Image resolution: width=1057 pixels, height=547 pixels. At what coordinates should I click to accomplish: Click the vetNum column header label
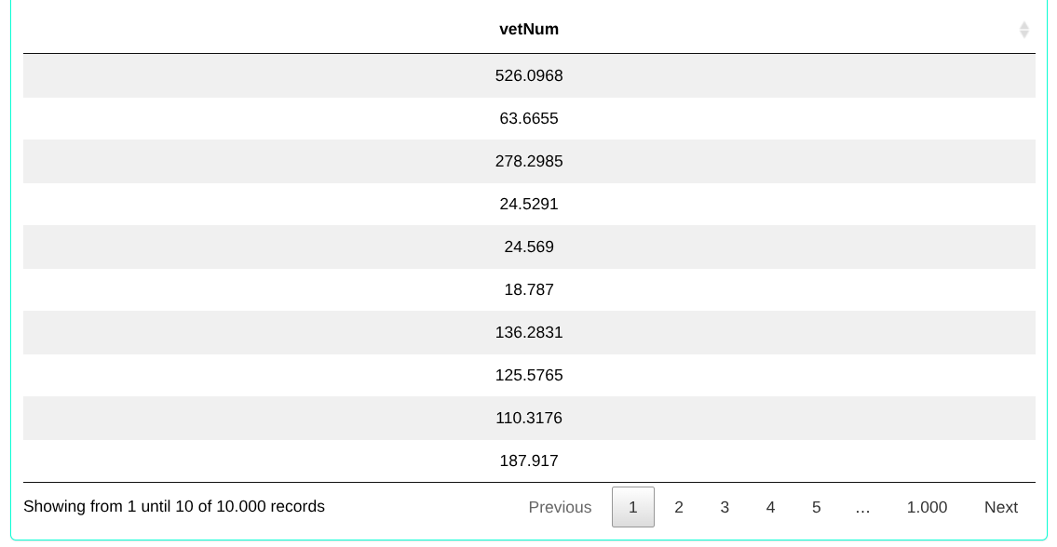[529, 30]
